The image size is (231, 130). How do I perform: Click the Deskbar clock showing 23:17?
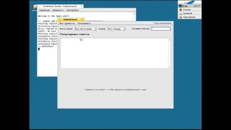197,6
